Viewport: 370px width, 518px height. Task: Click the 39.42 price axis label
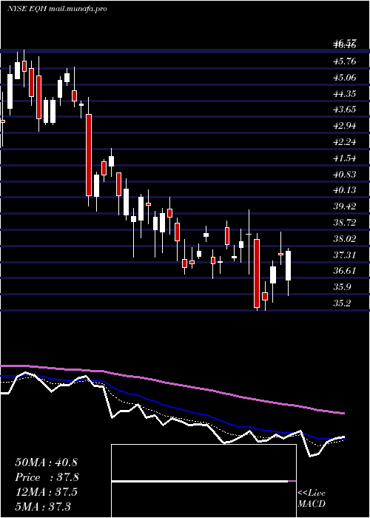tap(345, 206)
